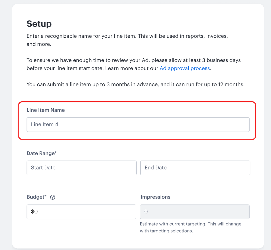Click the Setup heading
Image resolution: width=271 pixels, height=250 pixels.
pos(39,24)
